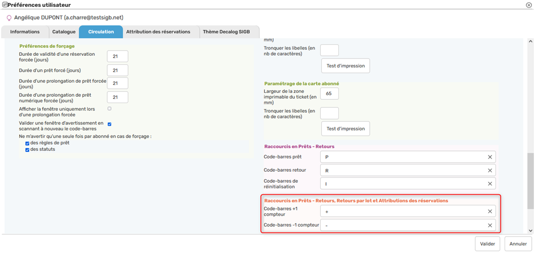This screenshot has height=253, width=535.
Task: Clear the Code-barres +1 compteur X icon
Action: [490, 212]
